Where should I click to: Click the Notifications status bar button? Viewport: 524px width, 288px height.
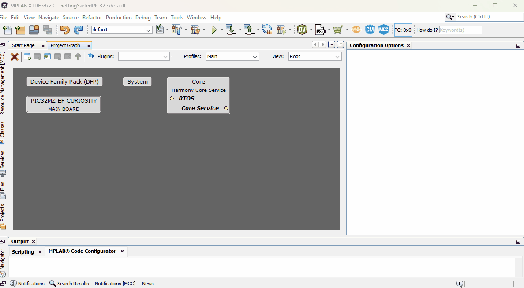point(27,284)
